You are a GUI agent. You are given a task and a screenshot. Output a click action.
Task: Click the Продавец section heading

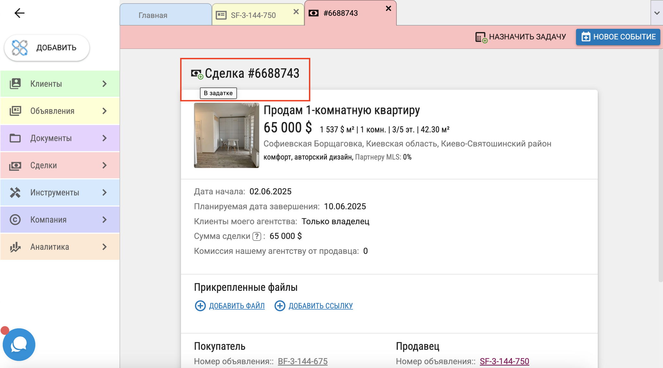[418, 346]
